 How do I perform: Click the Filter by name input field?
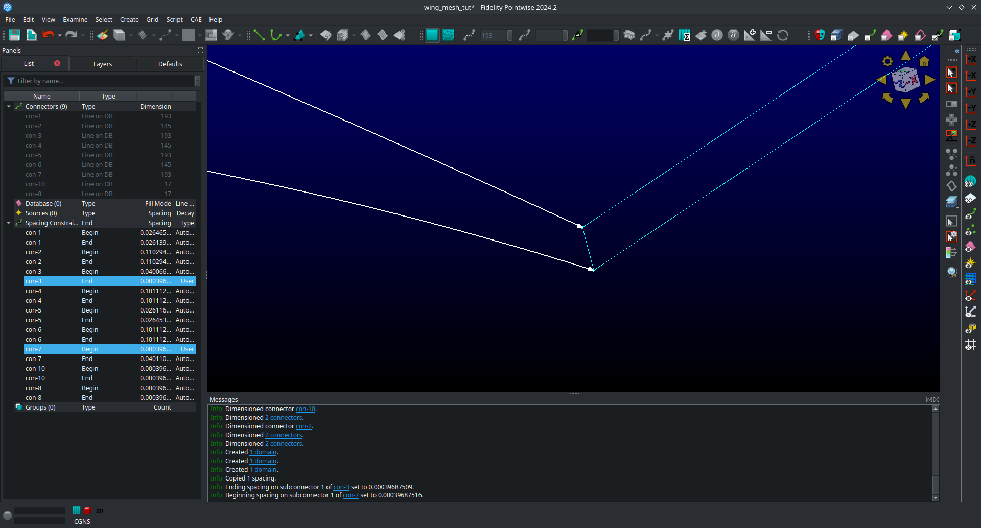102,81
